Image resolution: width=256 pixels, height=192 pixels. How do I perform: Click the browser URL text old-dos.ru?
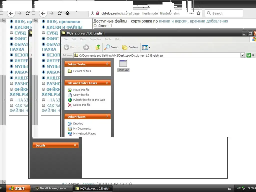click(x=109, y=13)
